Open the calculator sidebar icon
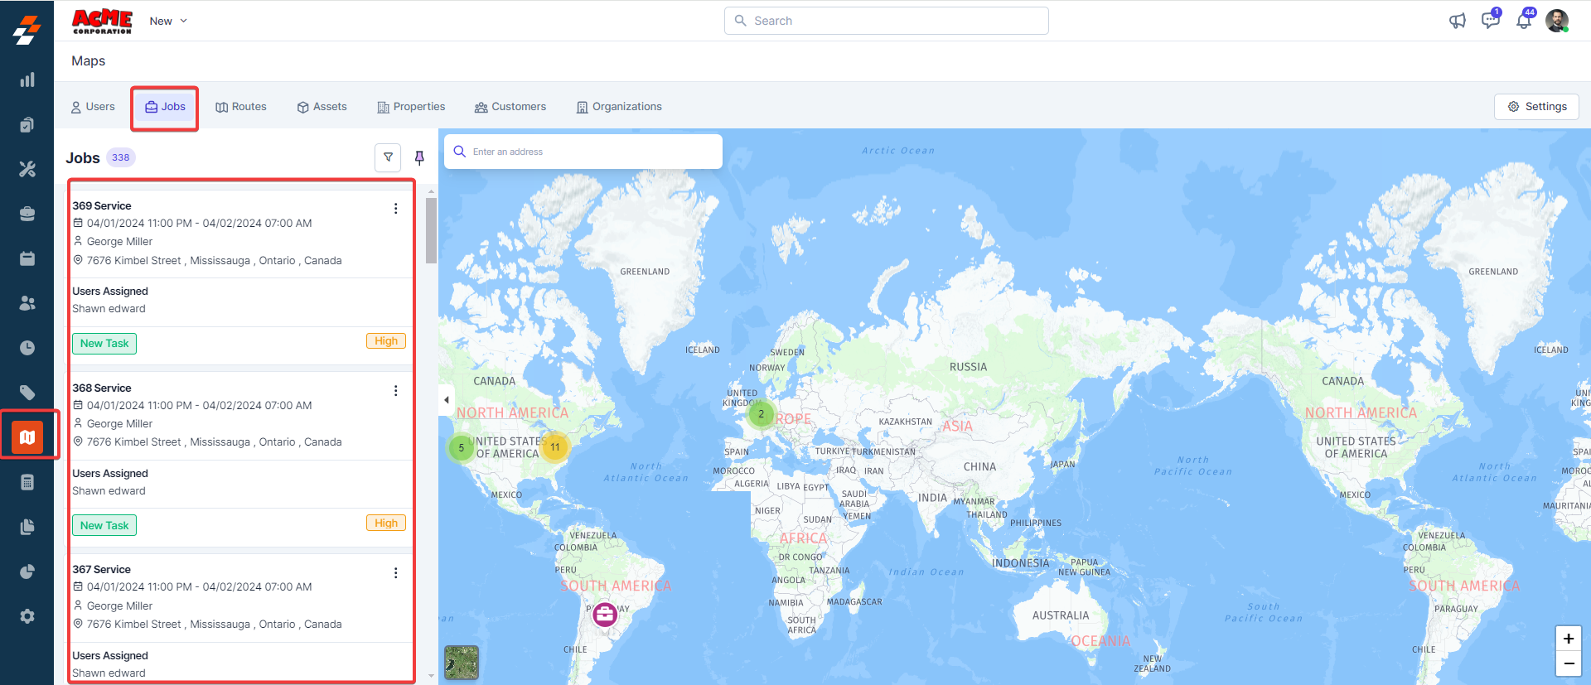 27,482
